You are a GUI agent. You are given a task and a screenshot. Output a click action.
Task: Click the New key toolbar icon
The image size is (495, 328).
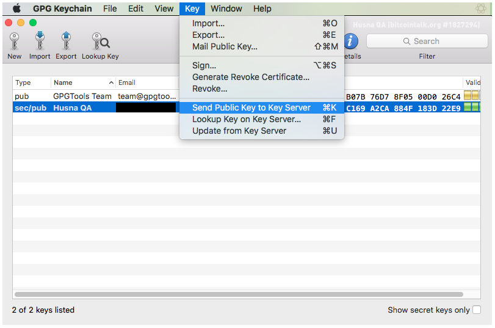tap(14, 41)
